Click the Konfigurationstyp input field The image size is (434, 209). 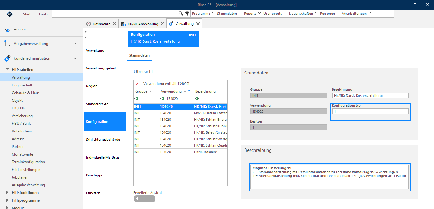click(370, 112)
